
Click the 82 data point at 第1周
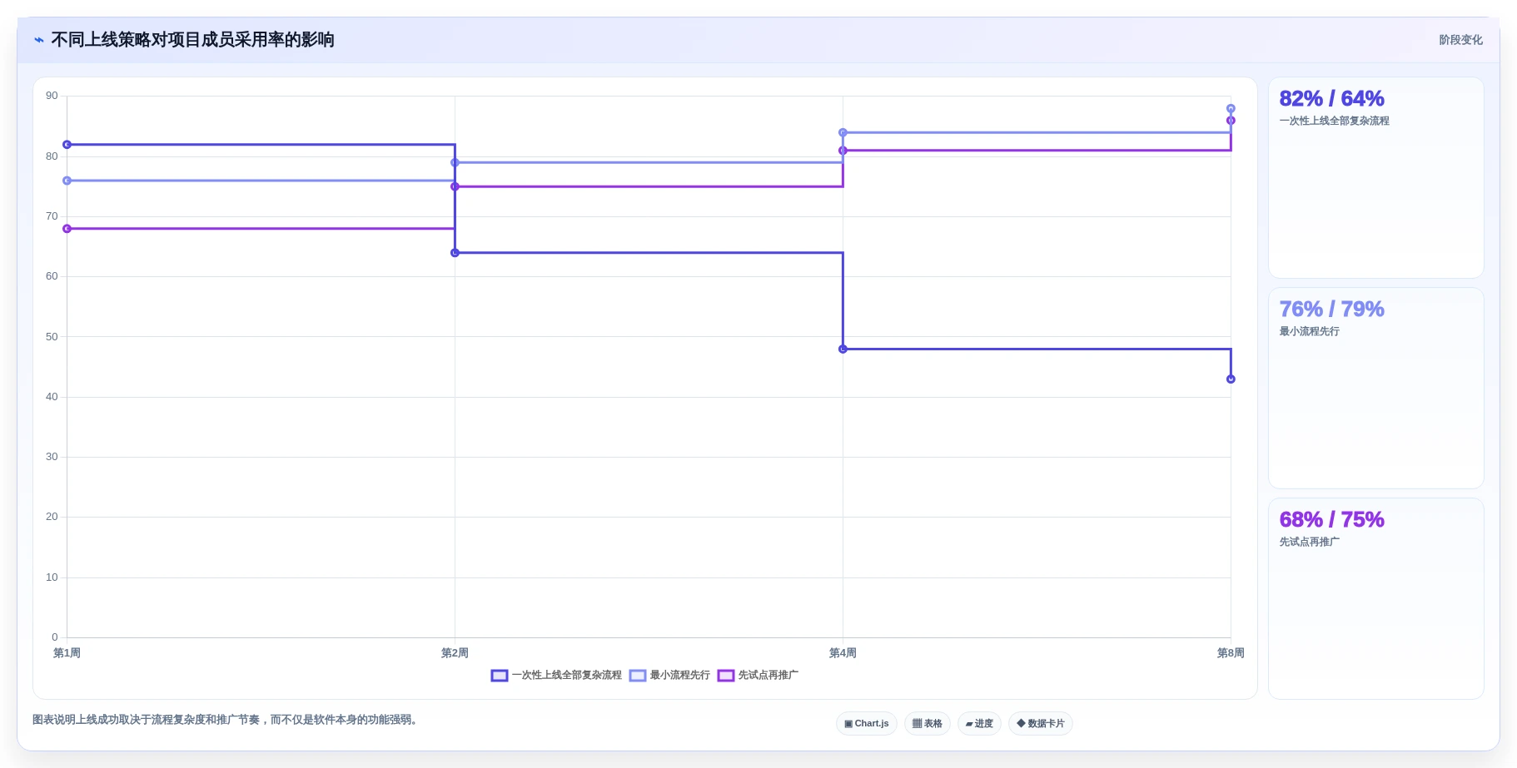click(67, 145)
